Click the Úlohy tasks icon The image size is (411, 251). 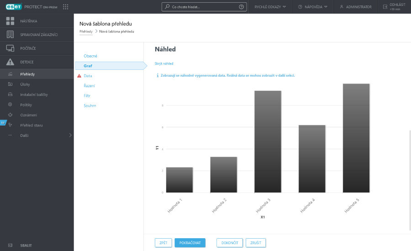[10, 84]
